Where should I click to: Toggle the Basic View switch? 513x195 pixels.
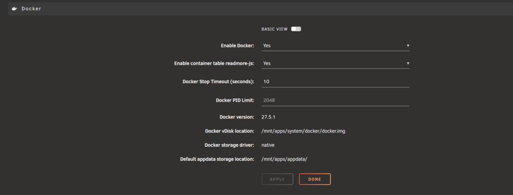296,29
